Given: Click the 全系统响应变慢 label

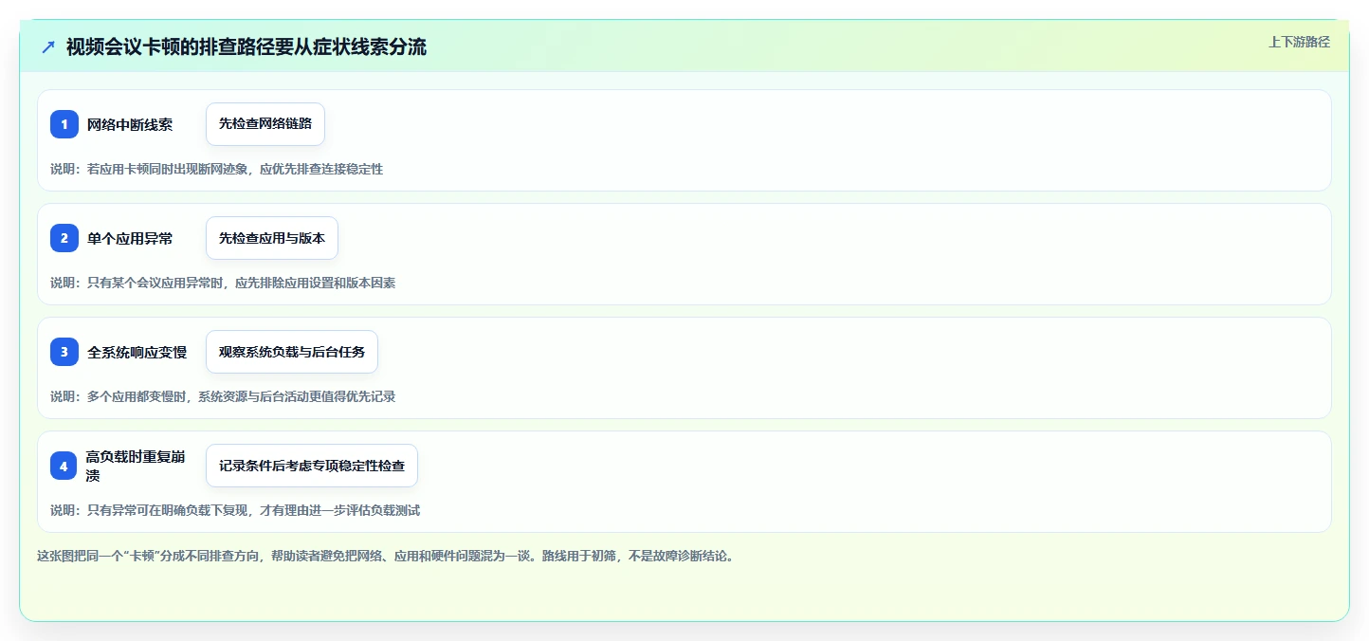Looking at the screenshot, I should click(137, 352).
